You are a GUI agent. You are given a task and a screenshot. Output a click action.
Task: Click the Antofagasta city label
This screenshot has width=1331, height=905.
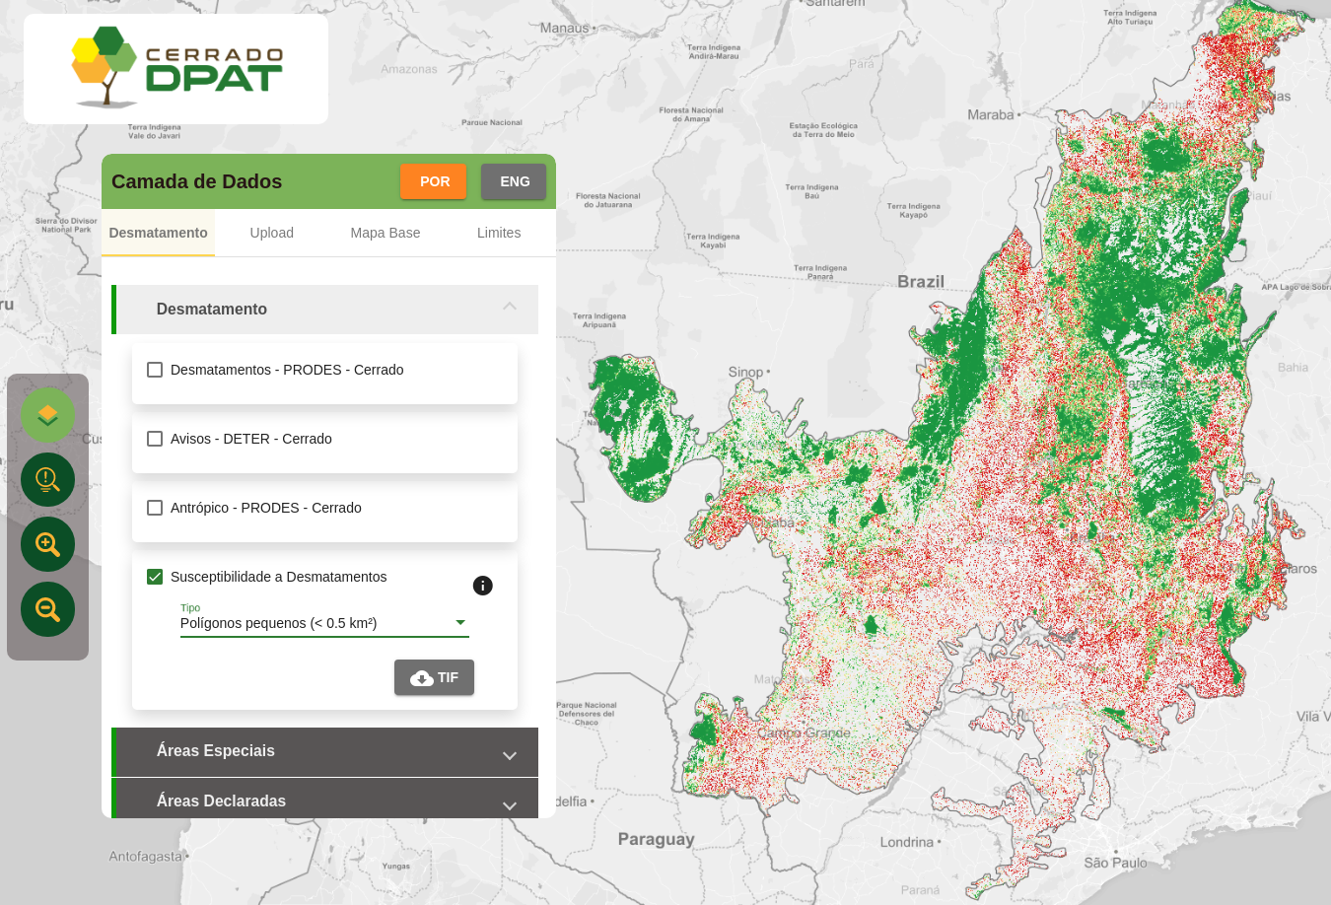click(146, 857)
